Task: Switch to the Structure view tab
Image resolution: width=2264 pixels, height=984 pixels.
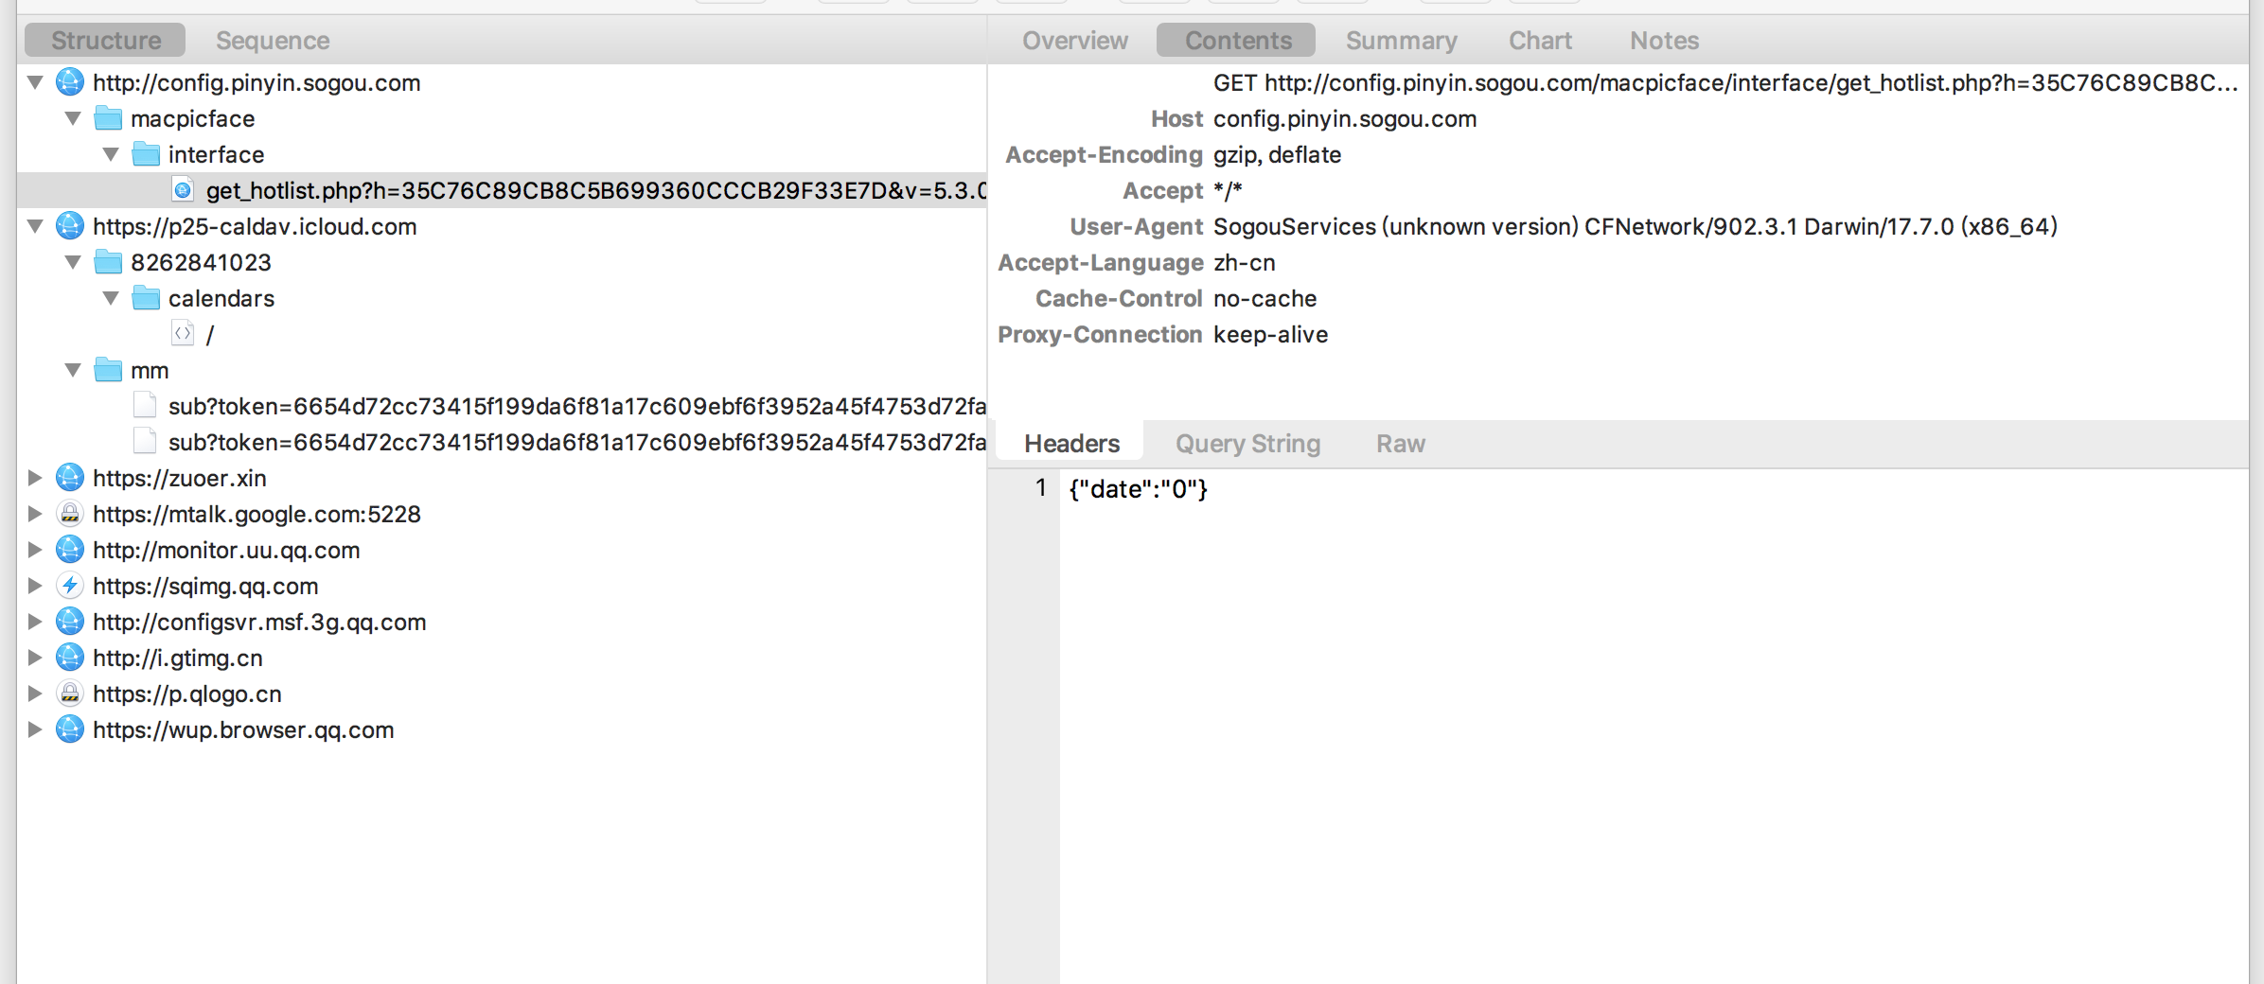Action: (x=106, y=41)
